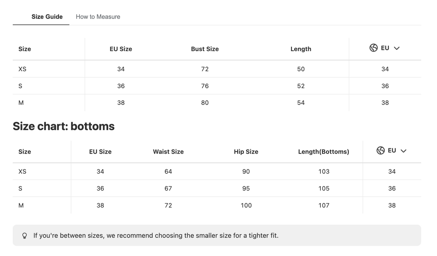Click the Size chart: bottoms heading
437x256 pixels.
64,126
